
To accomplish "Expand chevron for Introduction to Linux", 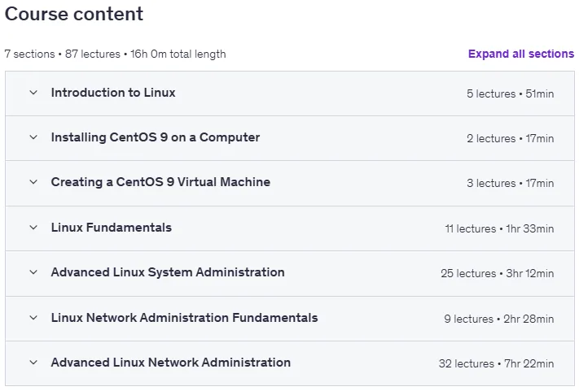I will coord(33,93).
